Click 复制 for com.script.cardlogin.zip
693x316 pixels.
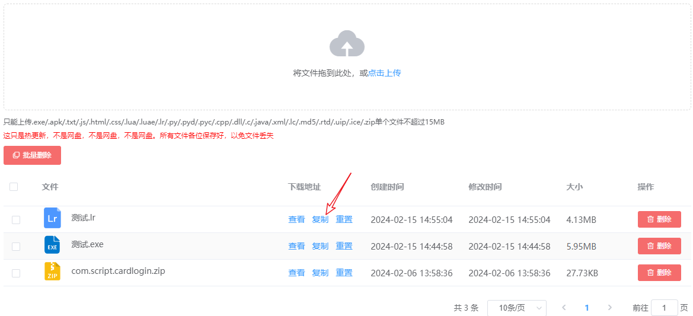321,273
